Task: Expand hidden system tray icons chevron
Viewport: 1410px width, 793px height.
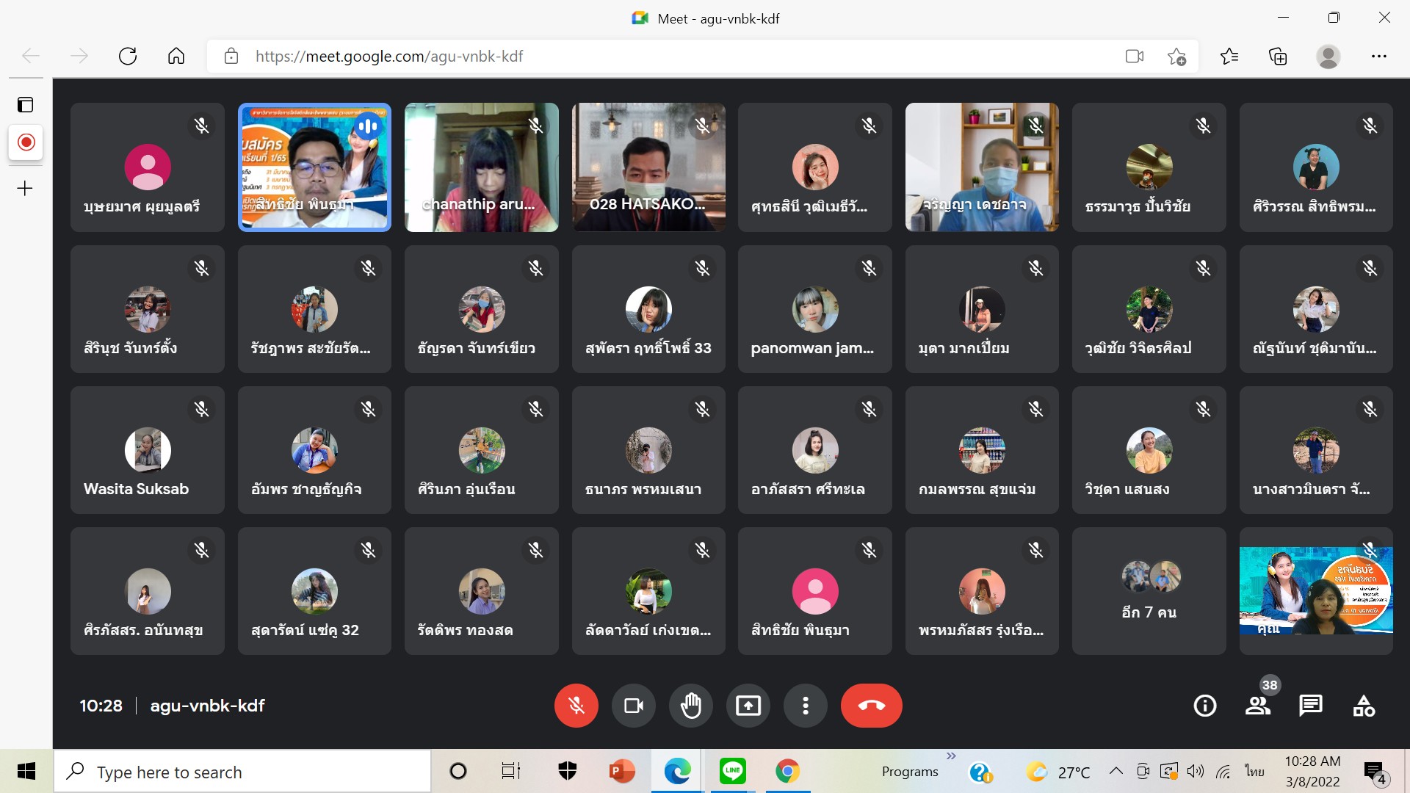Action: (1116, 771)
